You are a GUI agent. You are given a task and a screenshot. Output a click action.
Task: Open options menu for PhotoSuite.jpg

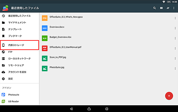(175, 68)
